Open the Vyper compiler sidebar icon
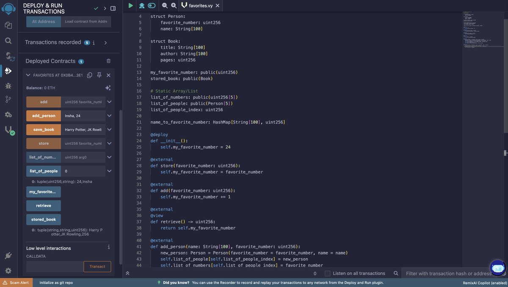Viewport: 508px width, 287px height. click(x=9, y=130)
